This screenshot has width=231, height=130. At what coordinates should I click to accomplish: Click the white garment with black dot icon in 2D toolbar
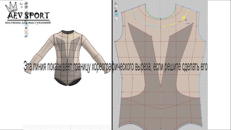[116, 7]
